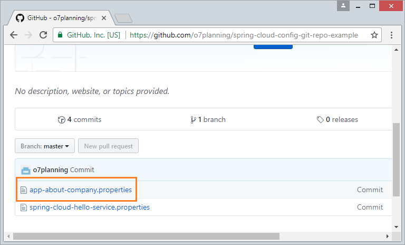
Task: Open the o7planning author link
Action: coord(51,170)
